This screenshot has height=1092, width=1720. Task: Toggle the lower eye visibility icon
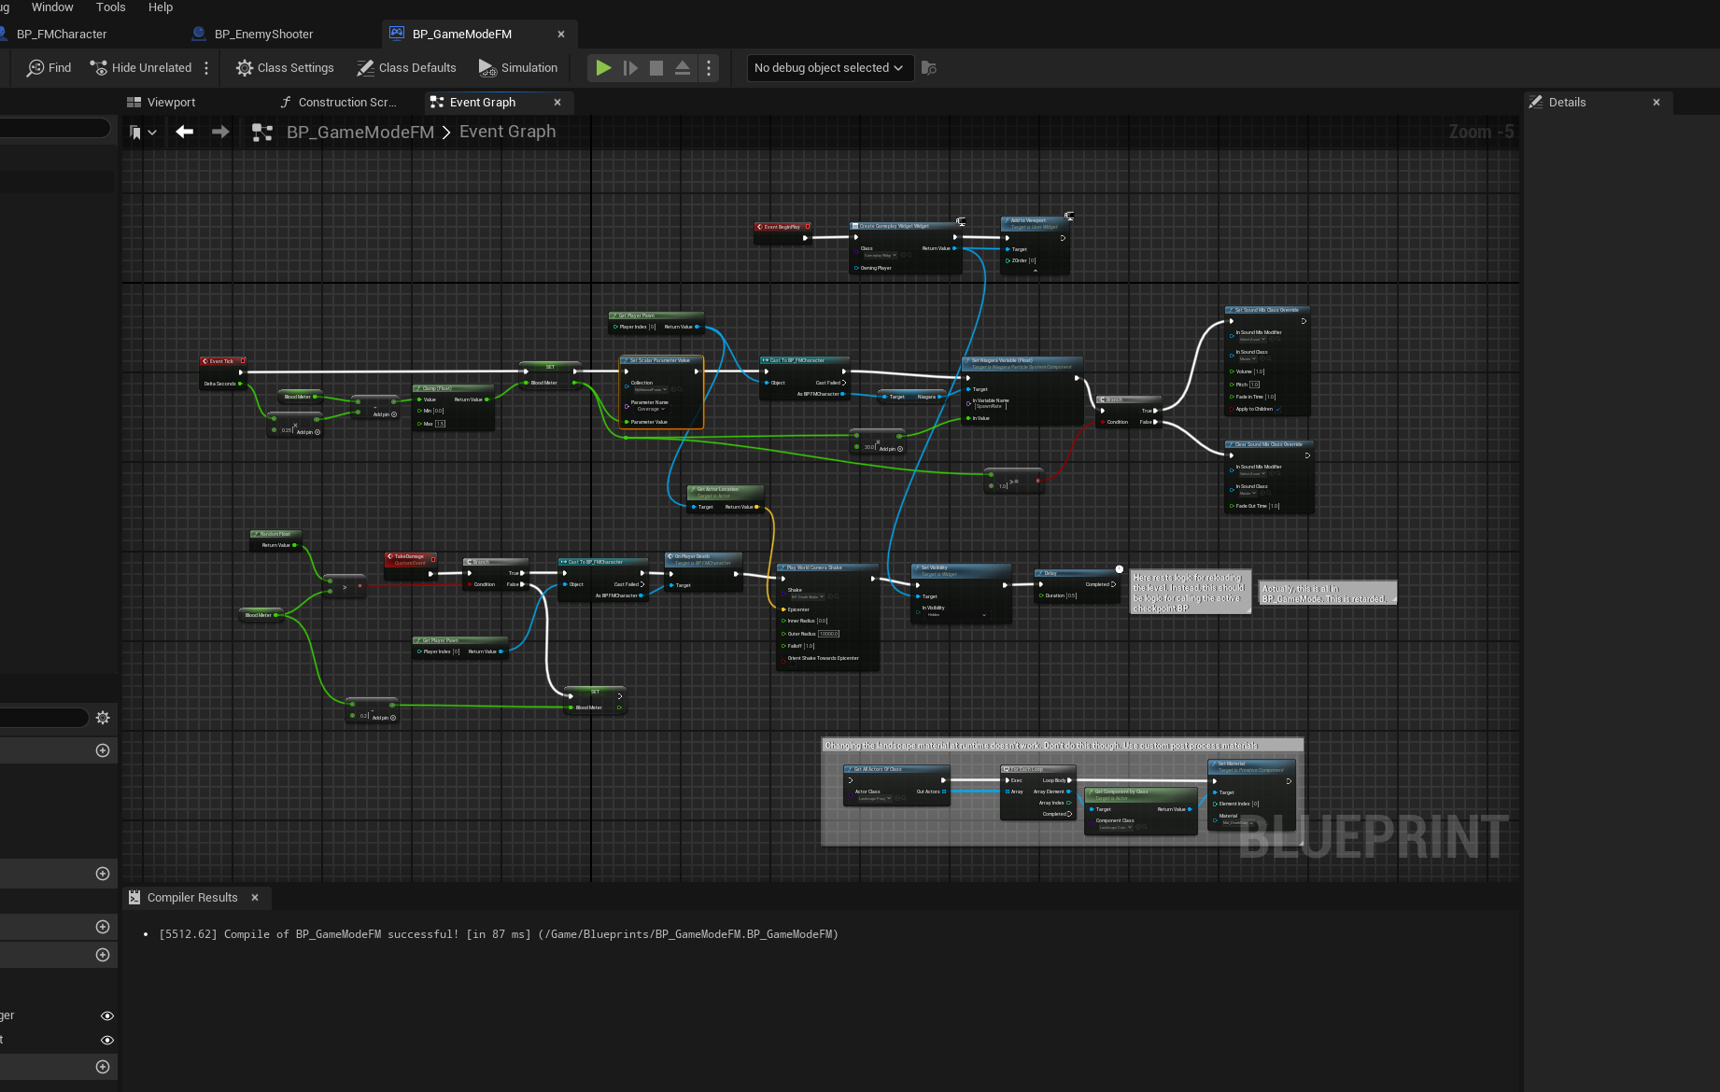click(x=107, y=1040)
